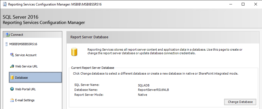The image size is (262, 109).
Task: Maximize the Configuration Manager window
Action: tap(243, 4)
